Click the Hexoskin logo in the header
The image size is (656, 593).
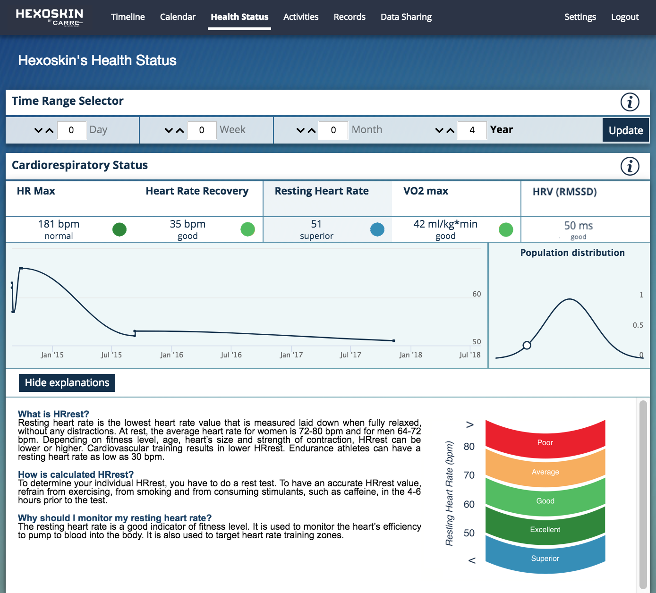point(49,17)
